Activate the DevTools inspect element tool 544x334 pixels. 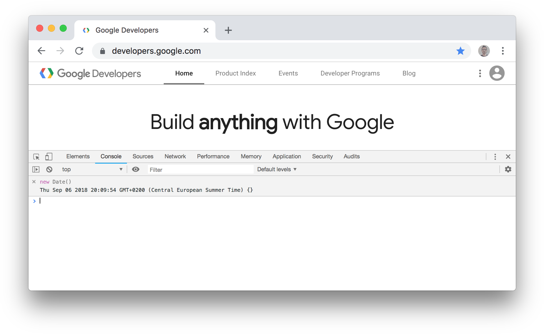coord(36,157)
